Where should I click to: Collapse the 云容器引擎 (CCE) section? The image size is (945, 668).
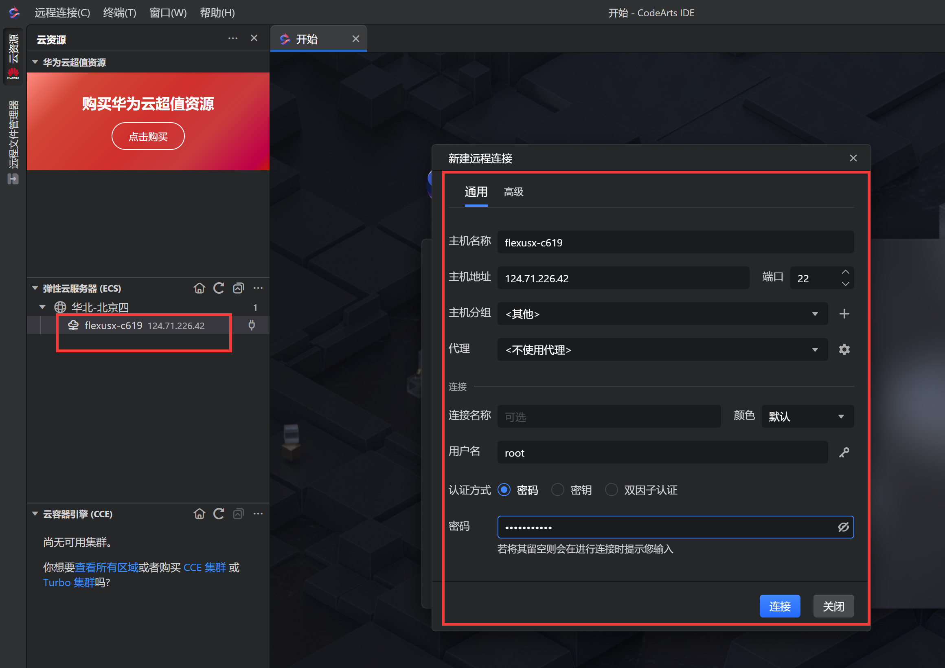coord(35,514)
